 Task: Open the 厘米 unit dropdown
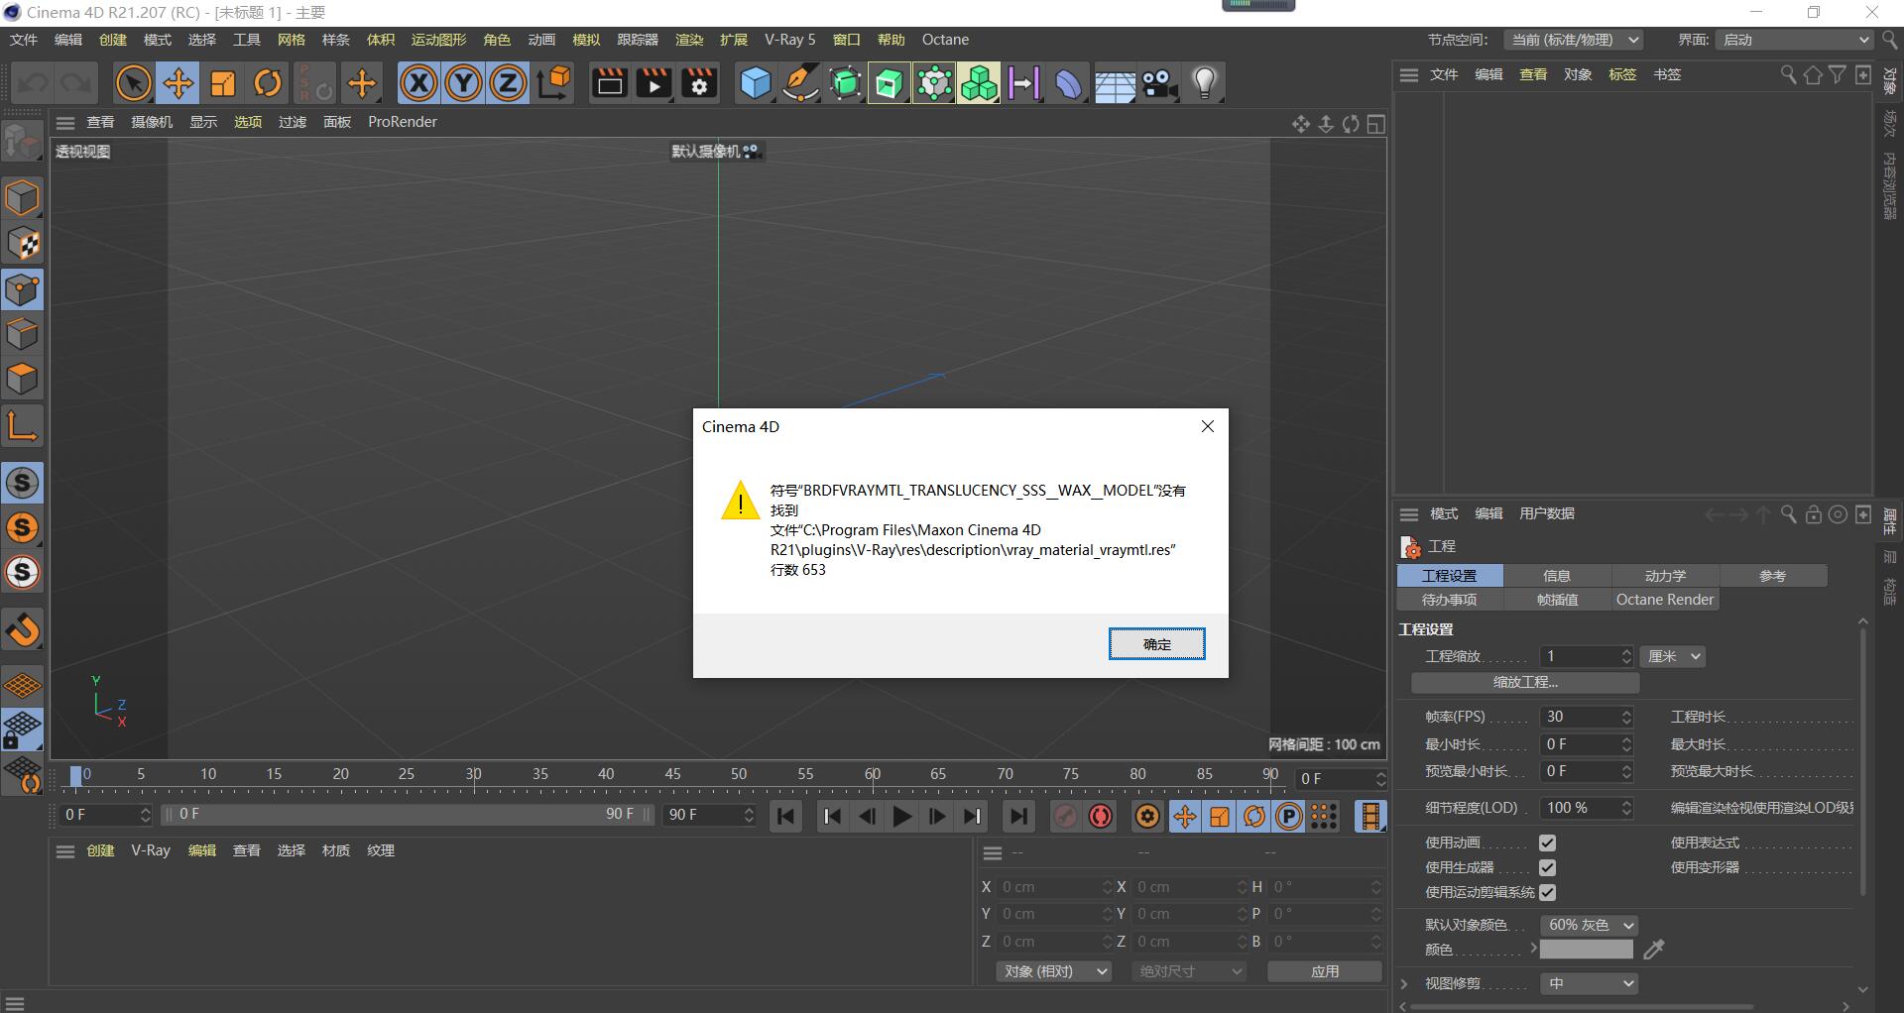click(x=1673, y=656)
